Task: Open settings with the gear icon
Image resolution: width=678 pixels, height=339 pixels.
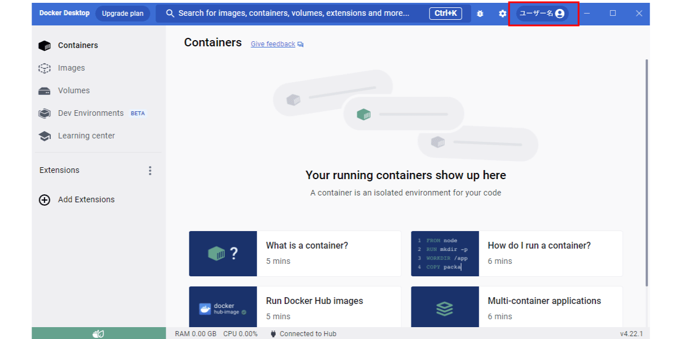Action: 502,14
